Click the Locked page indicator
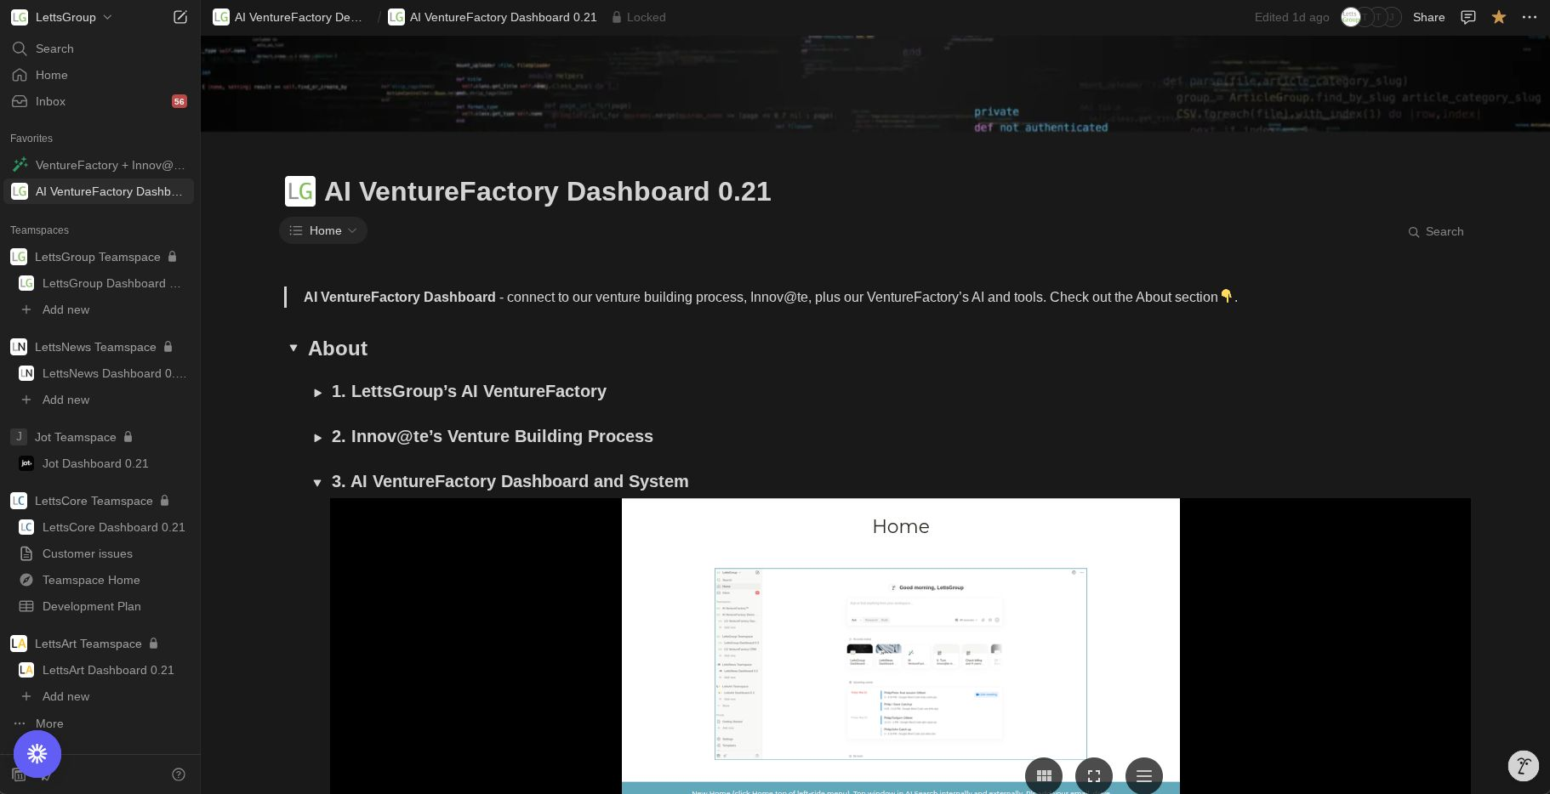Image resolution: width=1550 pixels, height=794 pixels. [x=638, y=17]
